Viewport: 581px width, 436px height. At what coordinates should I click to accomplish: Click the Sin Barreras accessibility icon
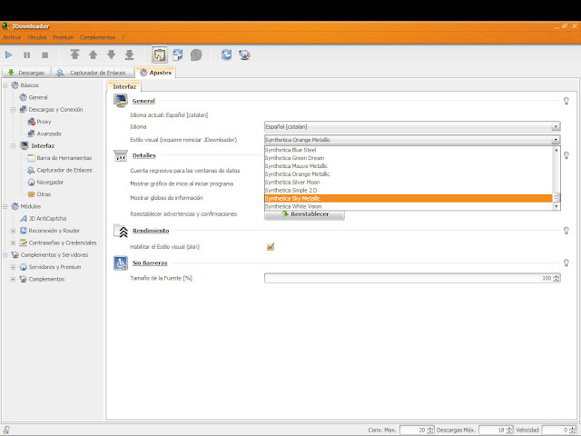(121, 263)
